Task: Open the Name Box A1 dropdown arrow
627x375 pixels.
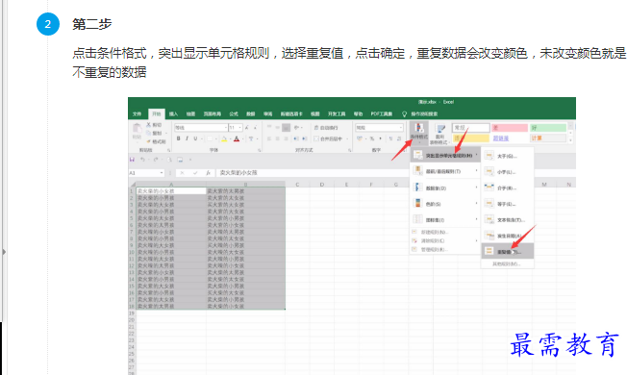Action: [162, 173]
